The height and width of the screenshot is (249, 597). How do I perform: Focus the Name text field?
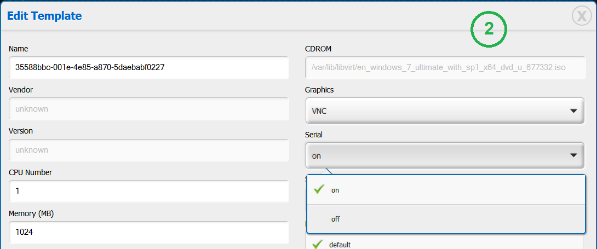click(x=148, y=68)
